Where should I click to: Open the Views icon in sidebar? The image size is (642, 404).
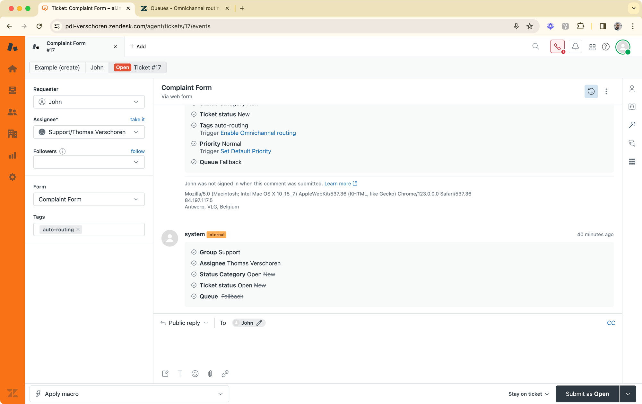(x=13, y=90)
